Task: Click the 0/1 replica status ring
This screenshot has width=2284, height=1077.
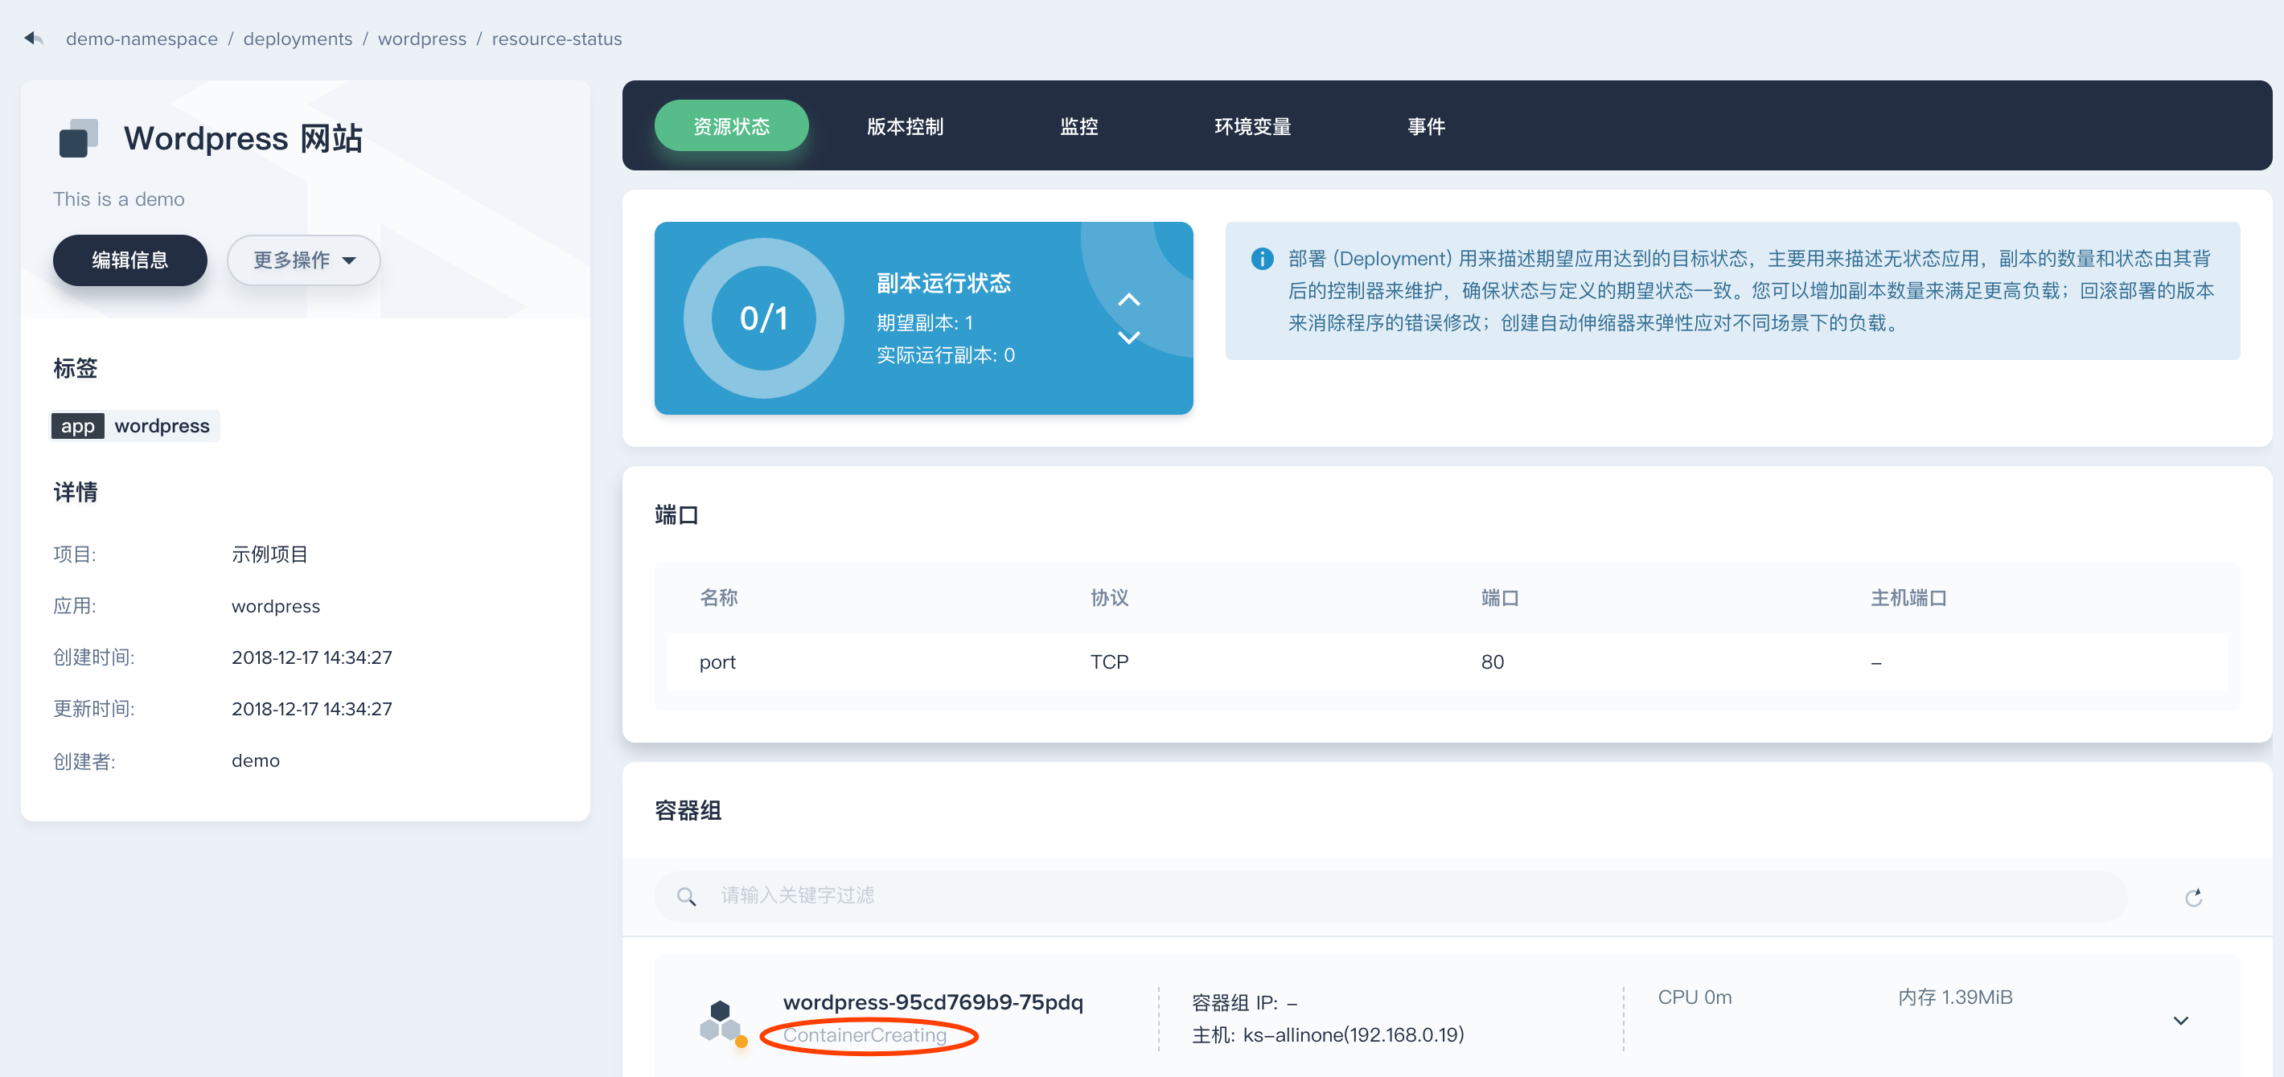Action: pos(763,317)
